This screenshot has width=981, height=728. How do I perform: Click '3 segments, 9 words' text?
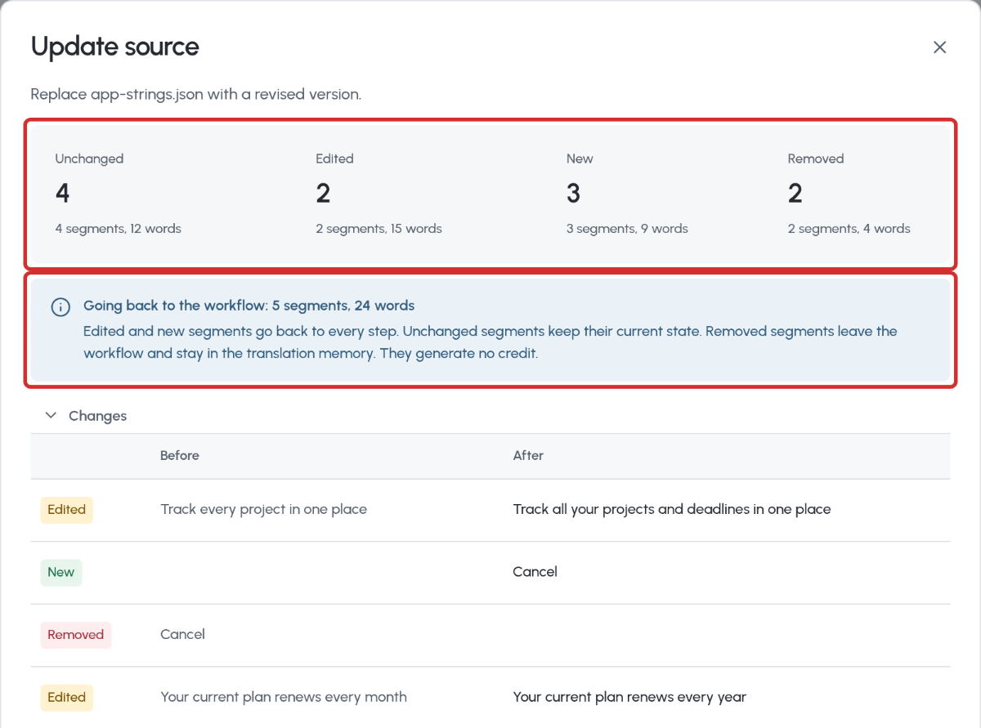click(627, 229)
